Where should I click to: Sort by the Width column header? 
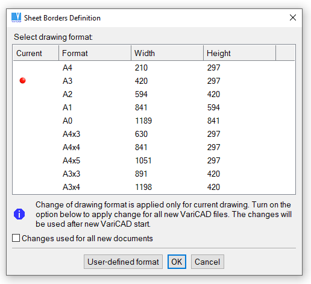tap(167, 53)
